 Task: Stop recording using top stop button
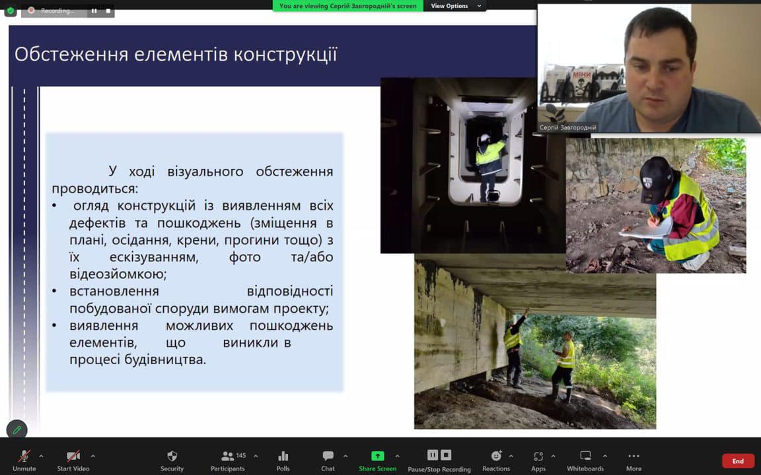pyautogui.click(x=108, y=11)
